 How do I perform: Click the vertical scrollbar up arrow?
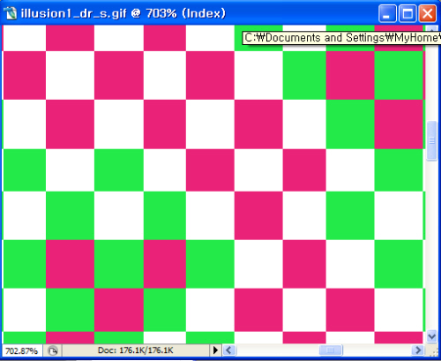click(x=431, y=28)
